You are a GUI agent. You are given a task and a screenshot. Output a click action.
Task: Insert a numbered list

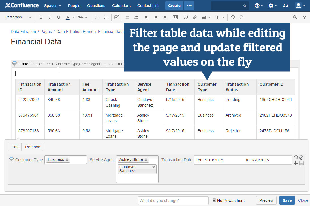[x=106, y=17]
